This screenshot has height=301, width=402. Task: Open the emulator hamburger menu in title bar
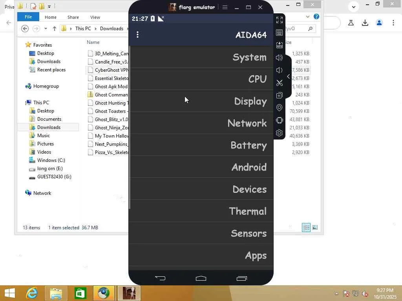tap(225, 7)
